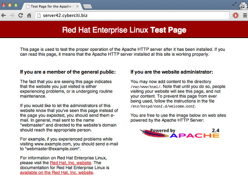Click the red adblock extension icon

[236, 15]
